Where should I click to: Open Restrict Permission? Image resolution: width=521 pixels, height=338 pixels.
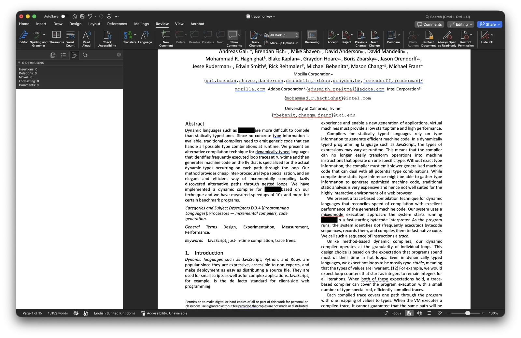click(466, 39)
